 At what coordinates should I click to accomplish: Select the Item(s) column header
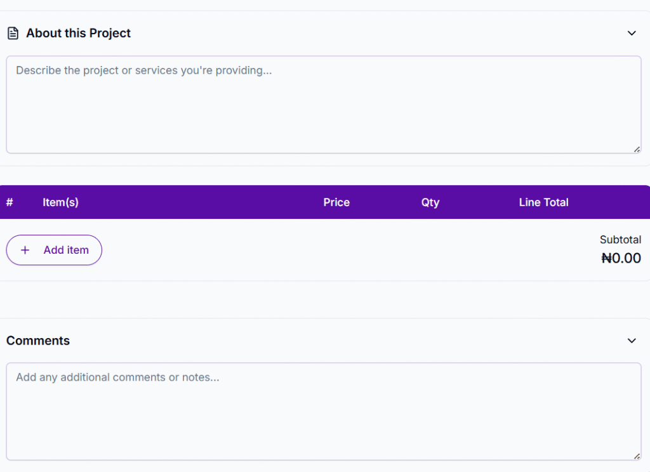pos(60,202)
